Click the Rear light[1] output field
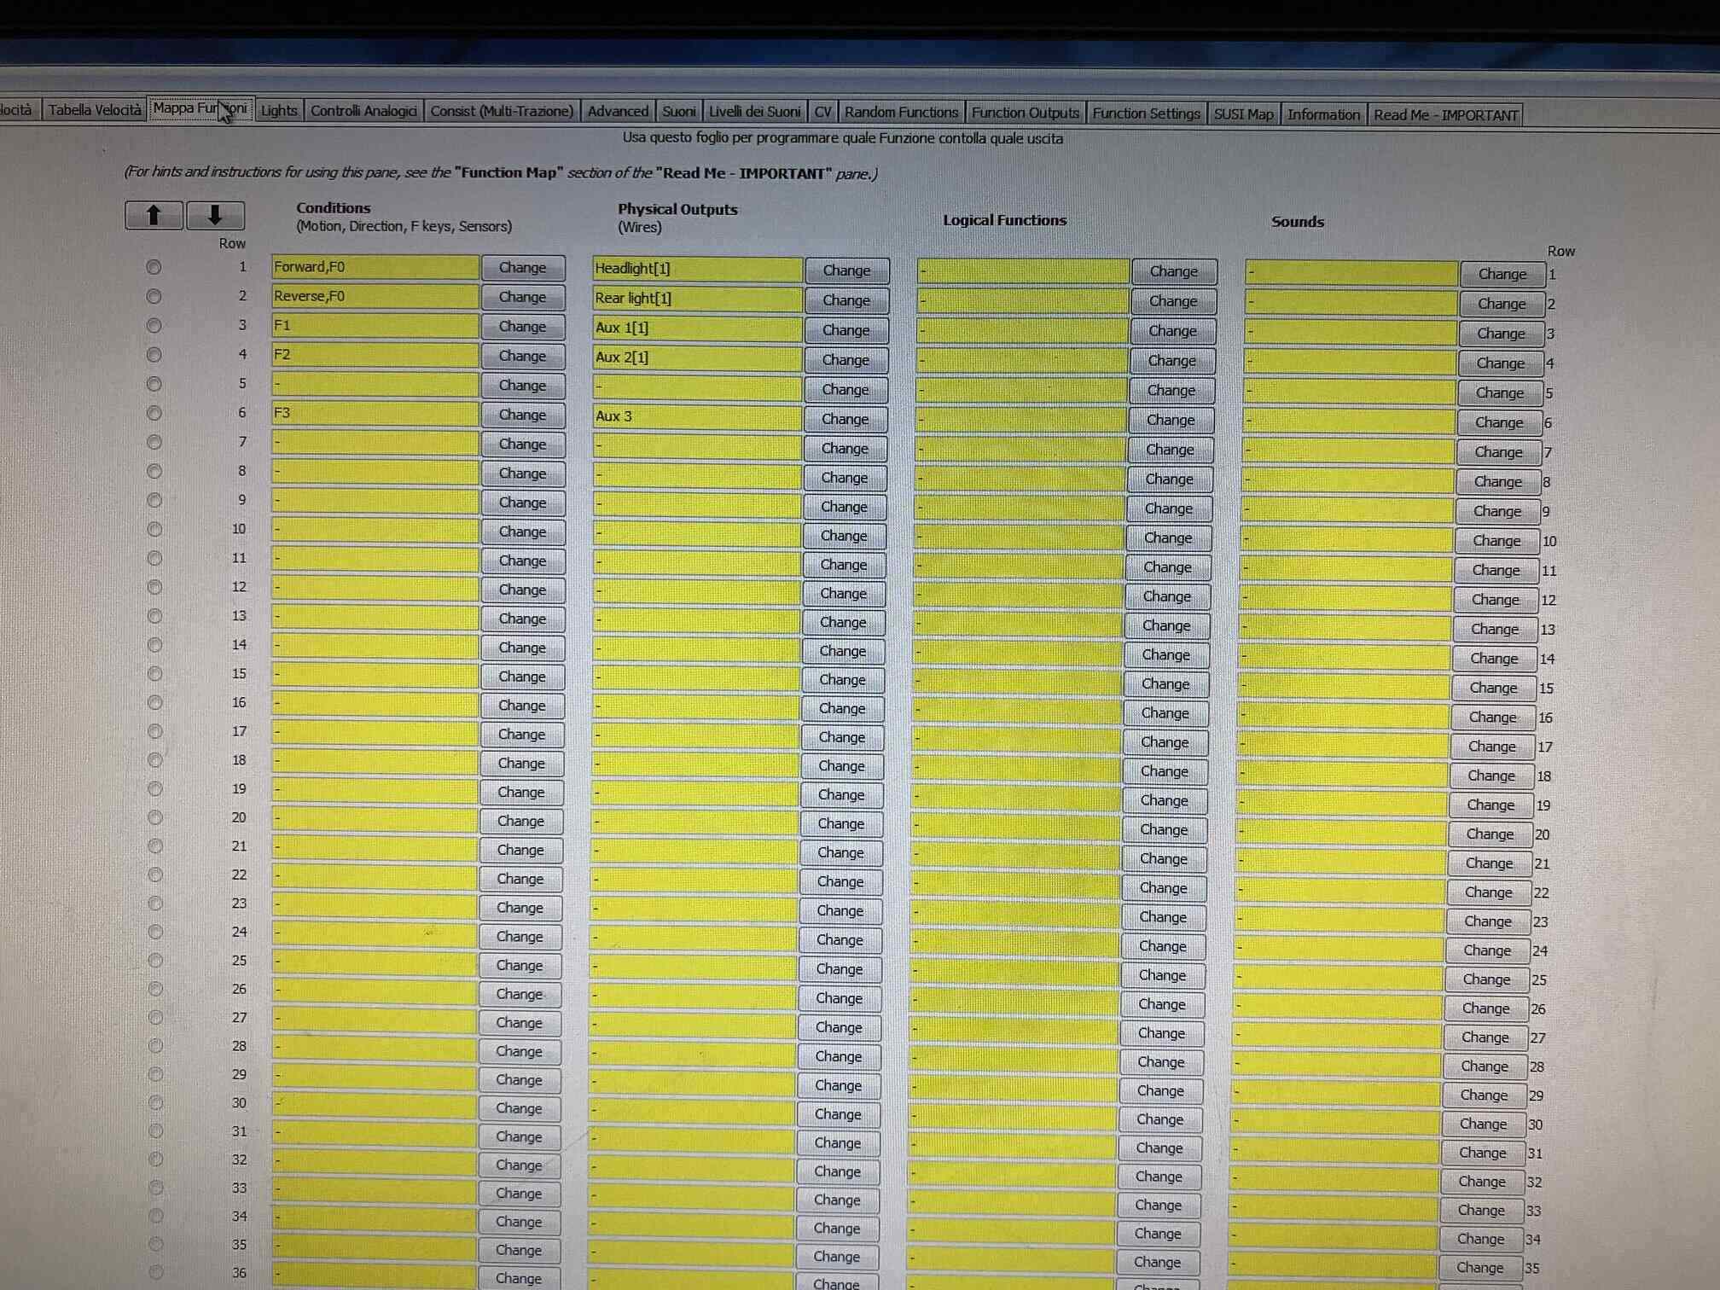1720x1290 pixels. click(x=697, y=299)
